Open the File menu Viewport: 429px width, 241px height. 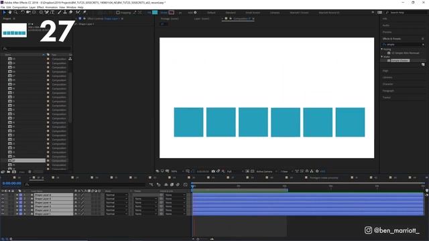pyautogui.click(x=3, y=7)
